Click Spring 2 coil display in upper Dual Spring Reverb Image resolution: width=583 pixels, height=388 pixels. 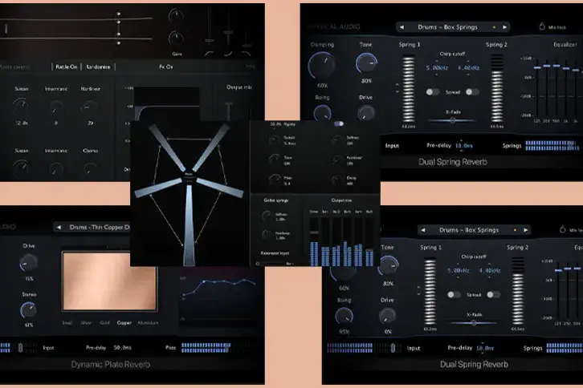(x=497, y=89)
